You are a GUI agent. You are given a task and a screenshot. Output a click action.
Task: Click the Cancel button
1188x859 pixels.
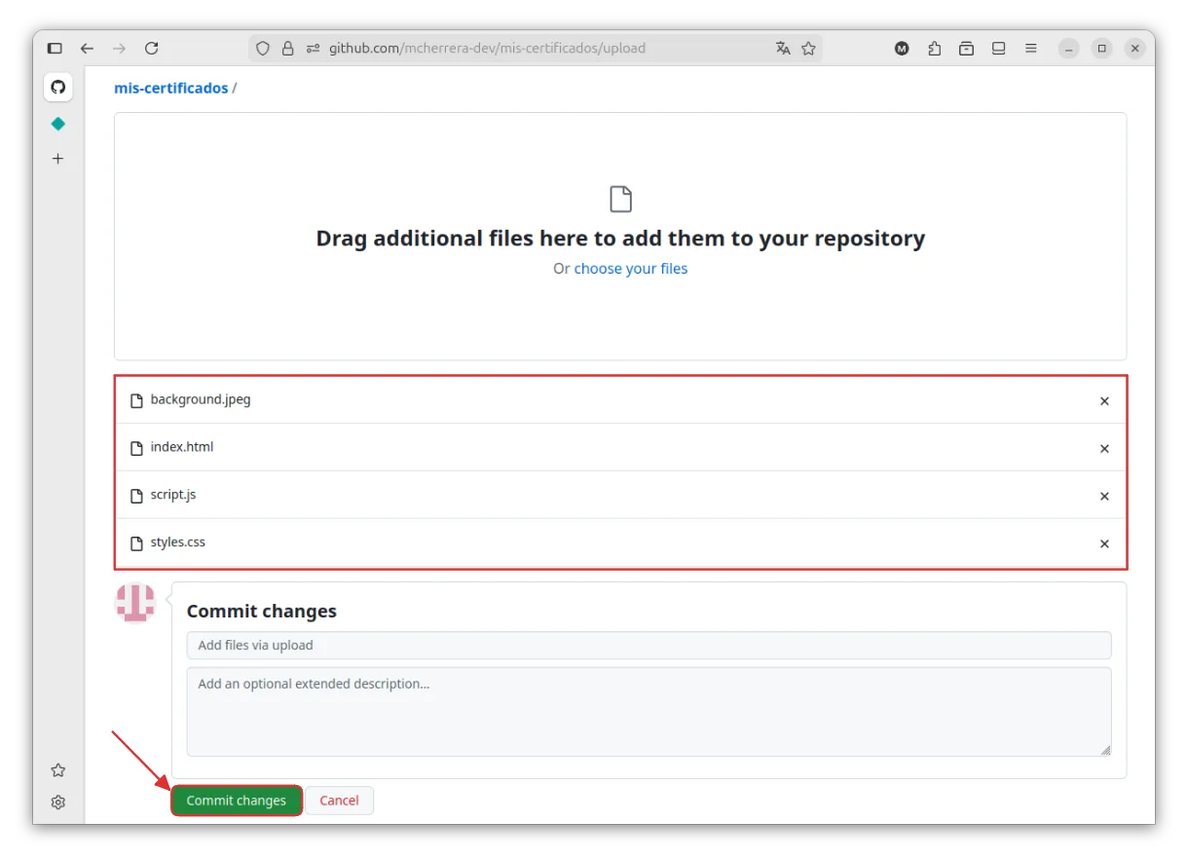[339, 801]
